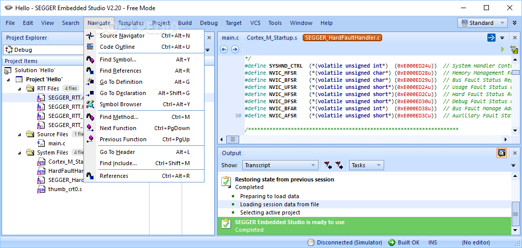Click blue dotted-arrow icon in editor tab bar
Image resolution: width=522 pixels, height=248 pixels.
click(x=491, y=38)
